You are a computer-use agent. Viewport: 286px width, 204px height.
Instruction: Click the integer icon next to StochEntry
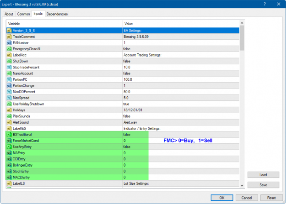point(9,171)
